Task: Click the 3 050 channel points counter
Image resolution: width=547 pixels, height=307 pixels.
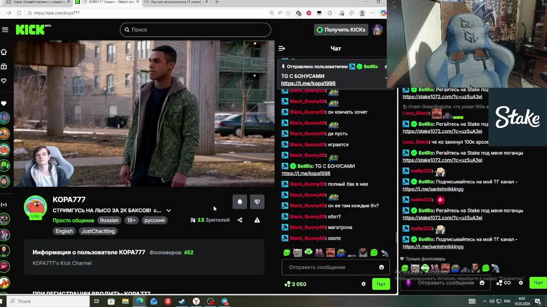Action: [295, 284]
